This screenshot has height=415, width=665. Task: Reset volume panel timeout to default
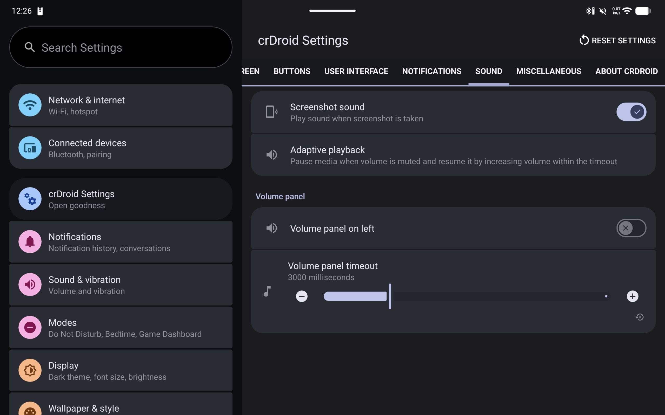pos(640,317)
